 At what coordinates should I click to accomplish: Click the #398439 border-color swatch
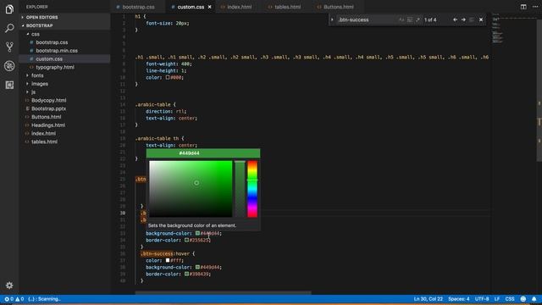pyautogui.click(x=186, y=274)
